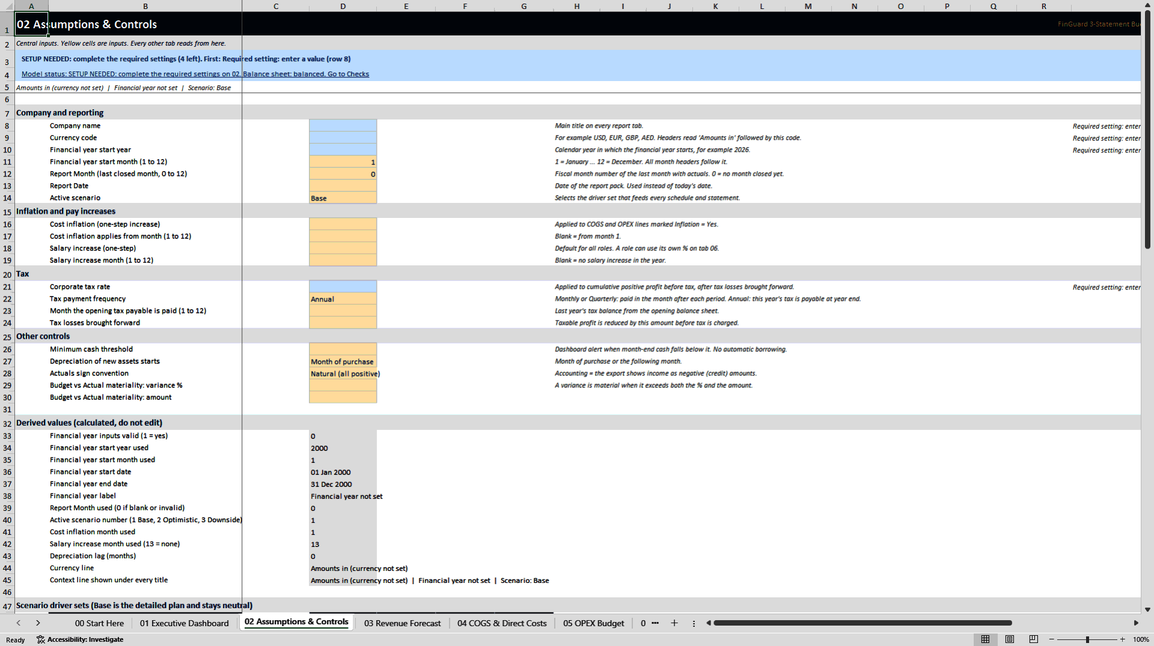Click the zoom in plus button
1154x646 pixels.
(1123, 639)
